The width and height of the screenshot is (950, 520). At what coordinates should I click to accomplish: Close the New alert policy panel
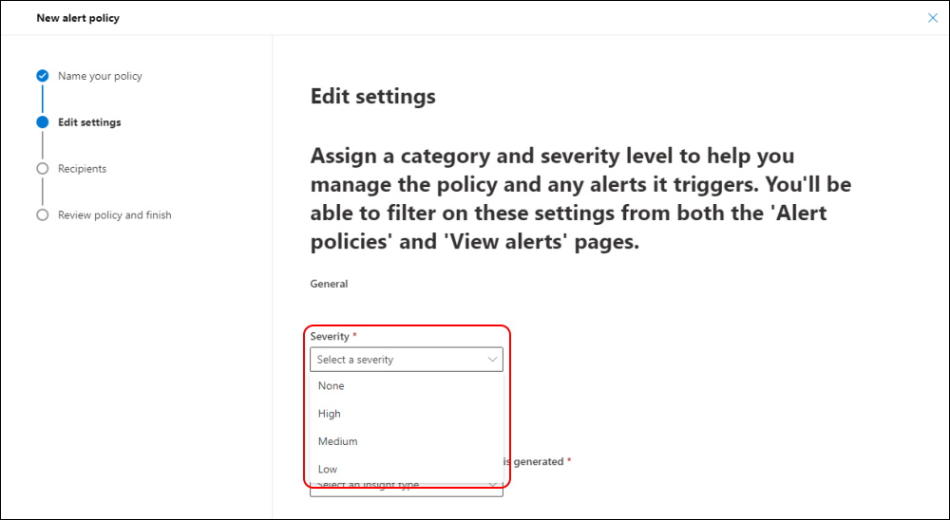pyautogui.click(x=933, y=18)
